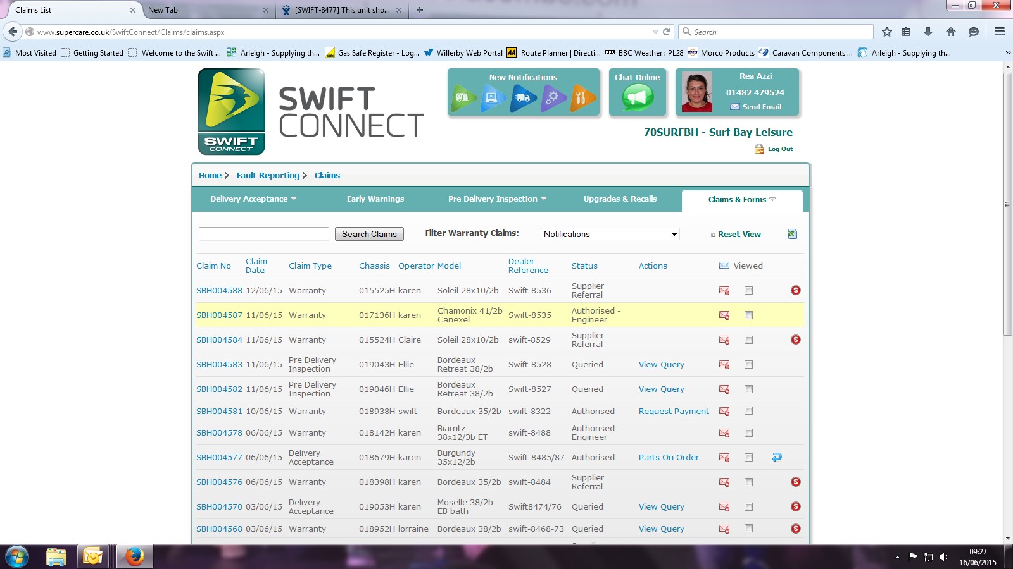Click the green caravan notification icon

pos(463,98)
